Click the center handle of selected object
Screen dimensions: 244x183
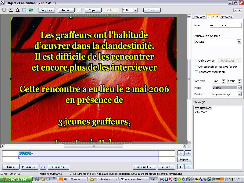(x=94, y=79)
